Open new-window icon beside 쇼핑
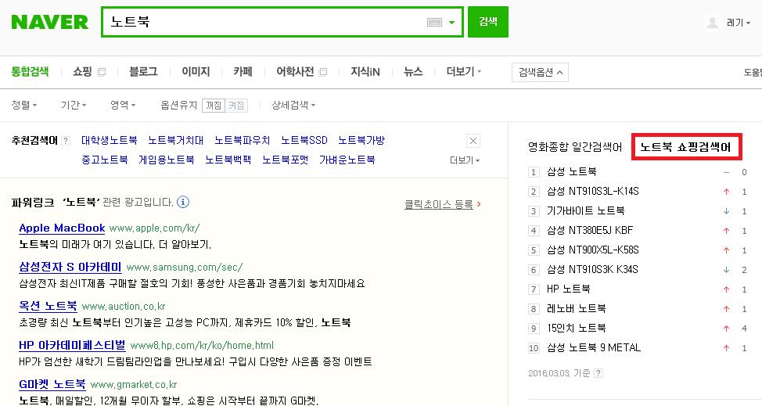 coord(102,72)
